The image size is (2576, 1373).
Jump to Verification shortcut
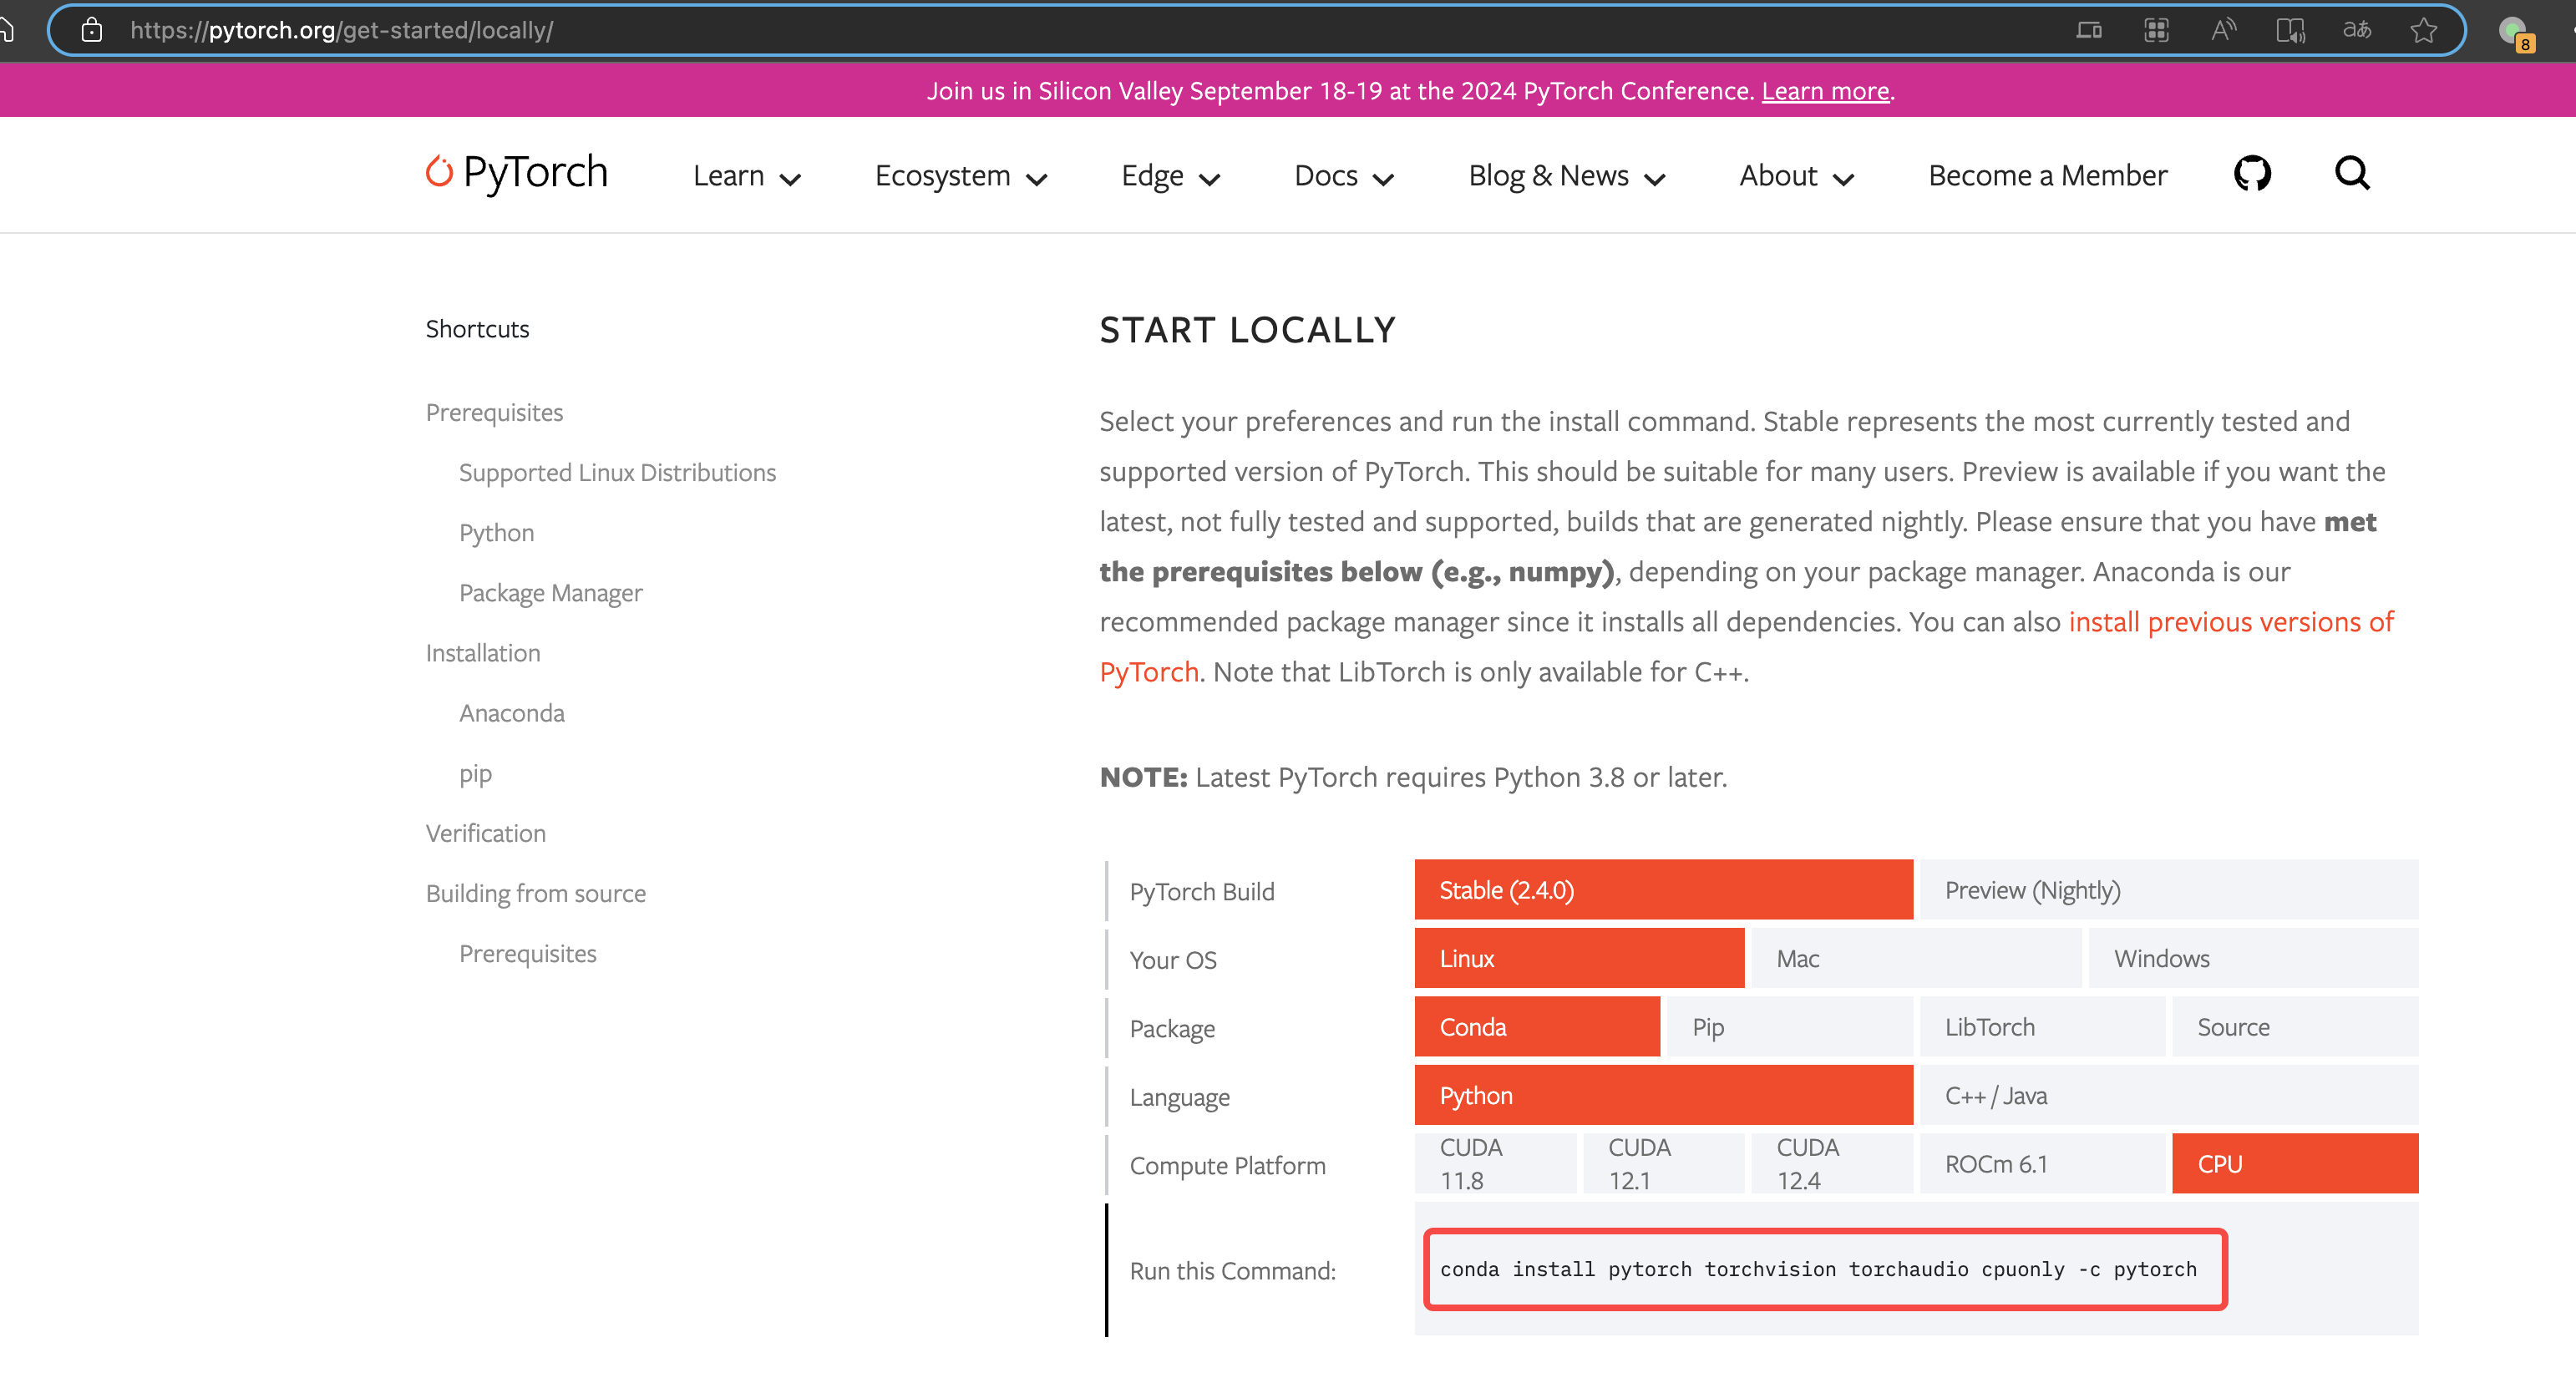485,833
